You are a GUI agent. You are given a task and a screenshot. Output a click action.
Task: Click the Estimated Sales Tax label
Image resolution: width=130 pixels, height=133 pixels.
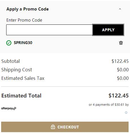(23, 78)
